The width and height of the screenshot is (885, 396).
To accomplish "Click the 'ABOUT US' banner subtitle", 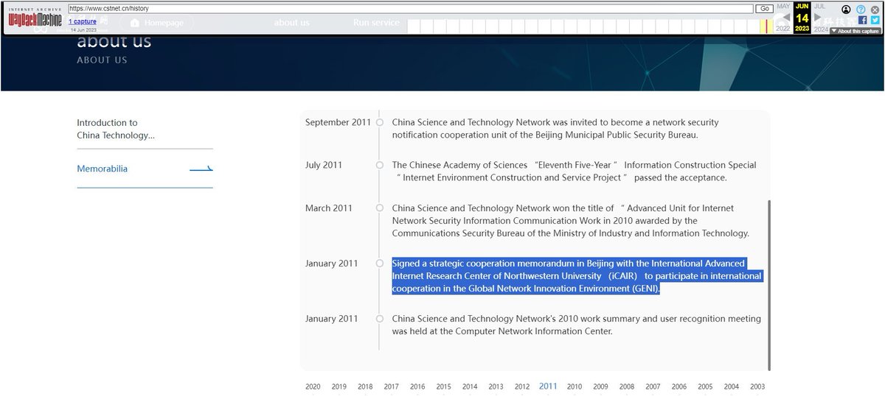I will pyautogui.click(x=102, y=60).
